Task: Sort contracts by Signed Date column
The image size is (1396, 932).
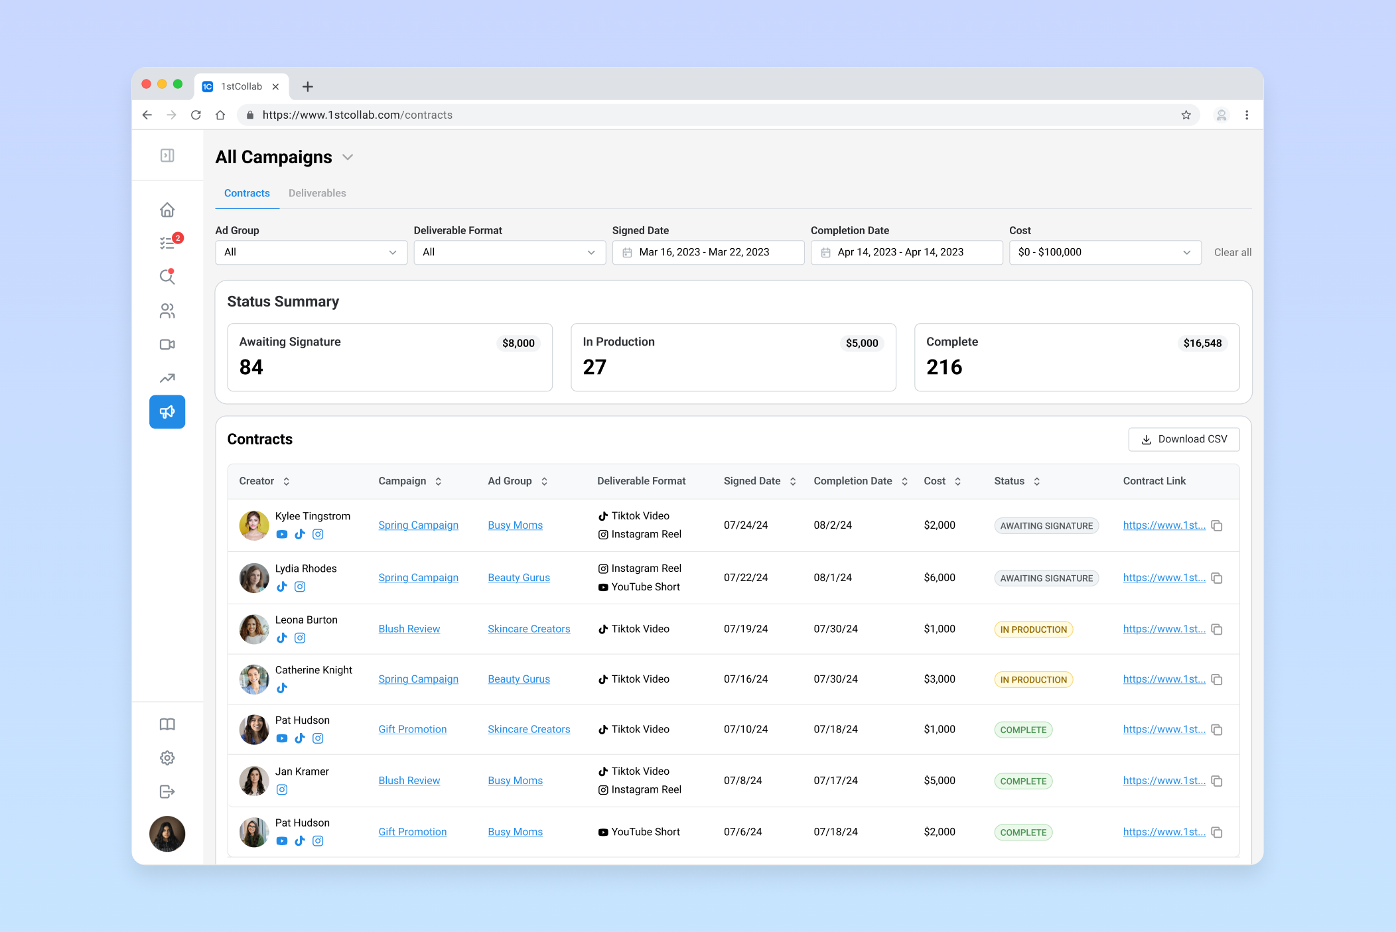Action: (x=792, y=482)
